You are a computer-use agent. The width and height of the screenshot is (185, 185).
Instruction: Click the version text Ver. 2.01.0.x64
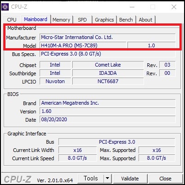pyautogui.click(x=55, y=180)
